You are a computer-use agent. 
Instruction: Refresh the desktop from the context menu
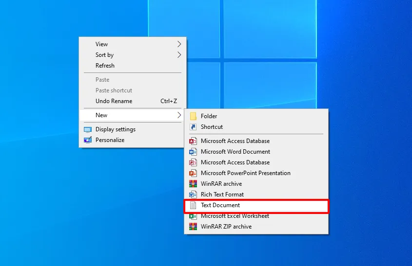point(105,66)
